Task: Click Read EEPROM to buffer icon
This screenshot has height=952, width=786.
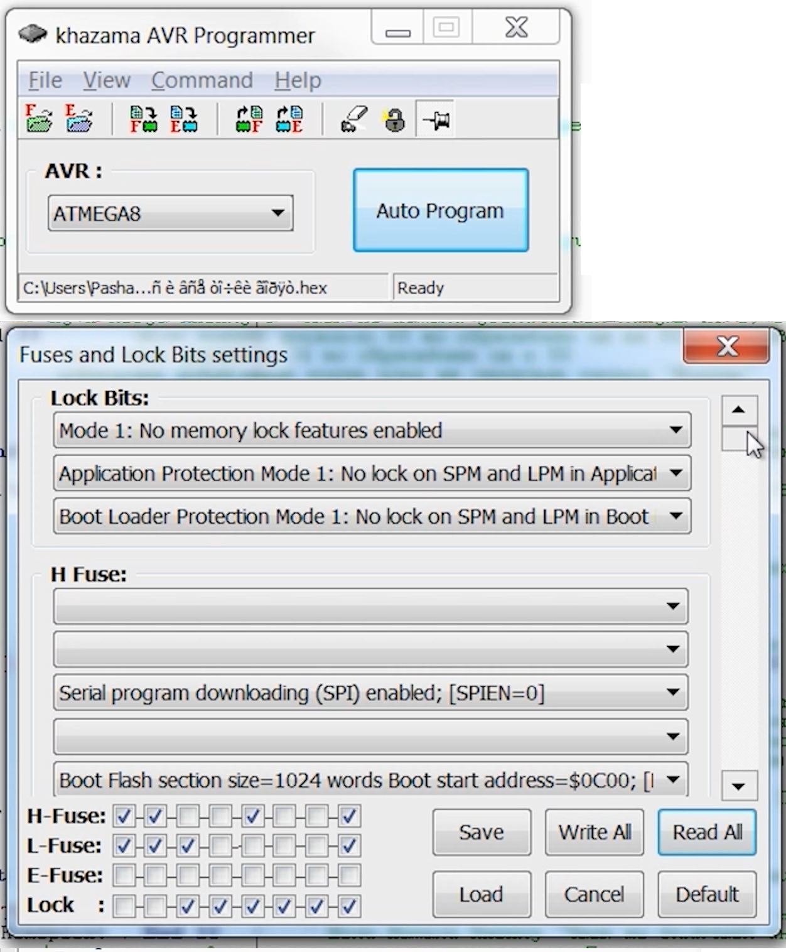Action: pyautogui.click(x=289, y=119)
